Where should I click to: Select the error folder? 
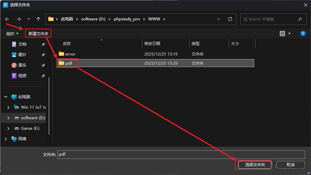(156, 54)
